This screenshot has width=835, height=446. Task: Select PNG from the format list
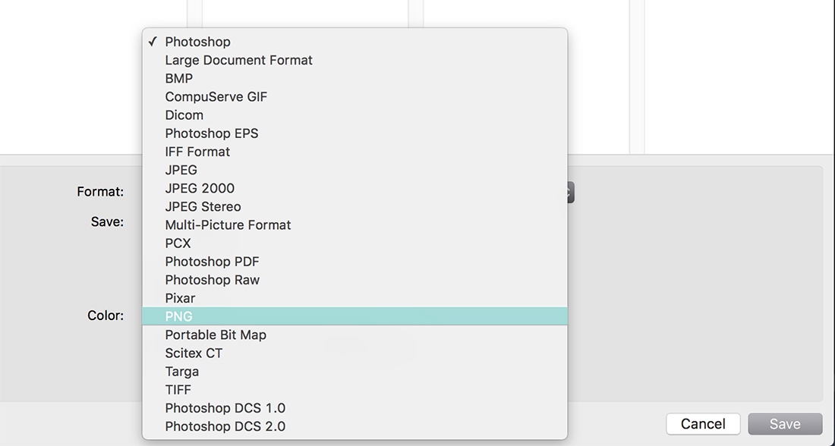click(x=354, y=316)
